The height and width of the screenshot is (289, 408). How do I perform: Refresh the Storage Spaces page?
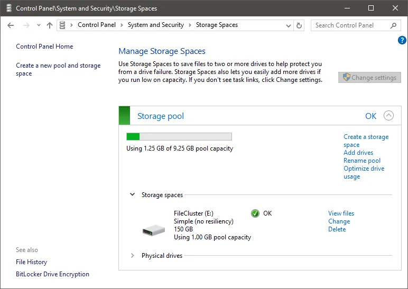(299, 25)
